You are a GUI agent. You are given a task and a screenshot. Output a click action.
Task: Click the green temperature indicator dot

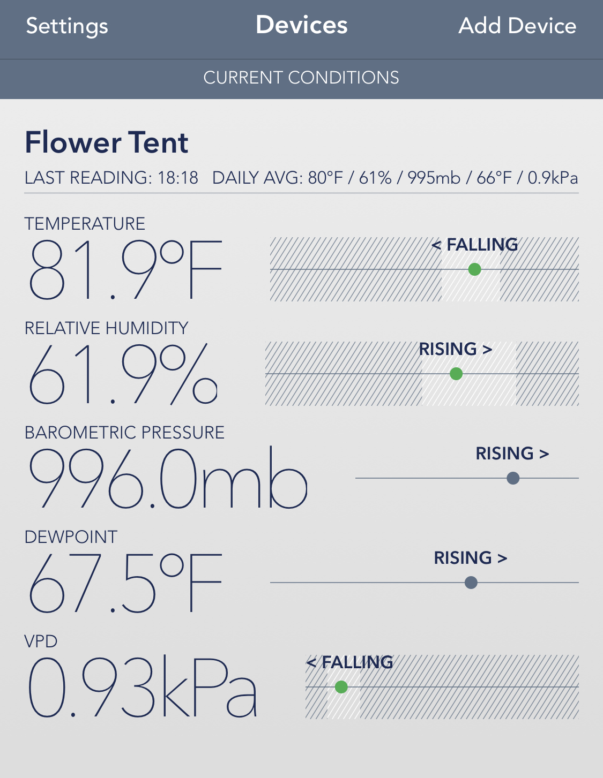(x=474, y=269)
